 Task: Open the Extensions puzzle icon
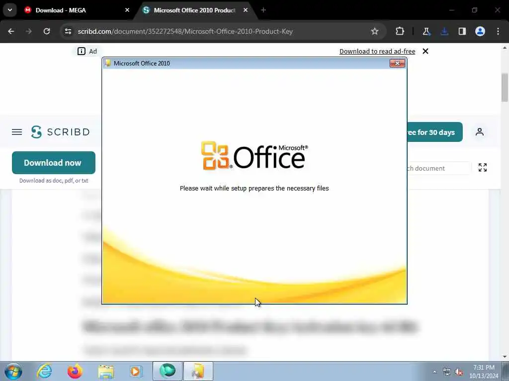point(400,31)
